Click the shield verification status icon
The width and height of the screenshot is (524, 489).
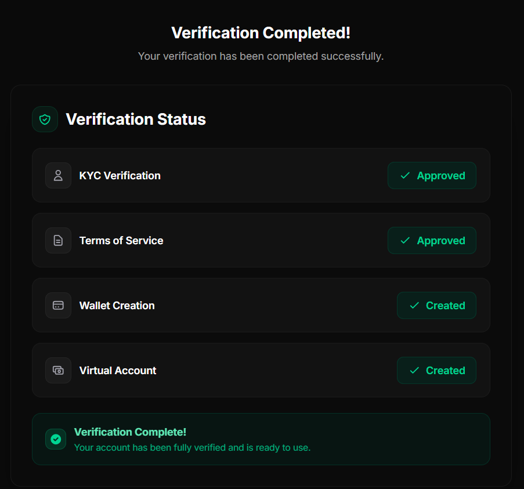pyautogui.click(x=45, y=119)
